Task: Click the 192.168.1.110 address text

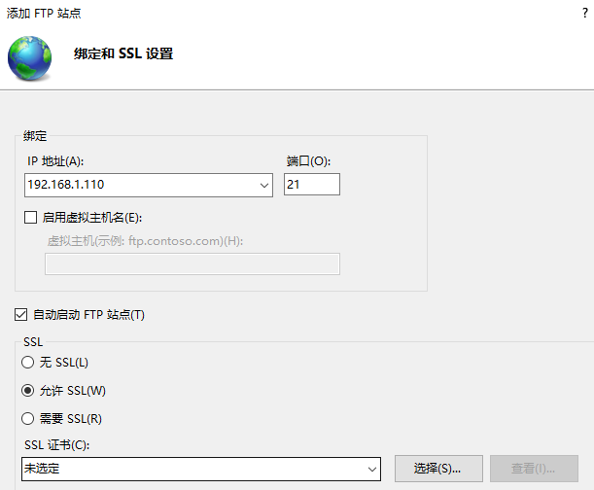Action: pyautogui.click(x=66, y=185)
